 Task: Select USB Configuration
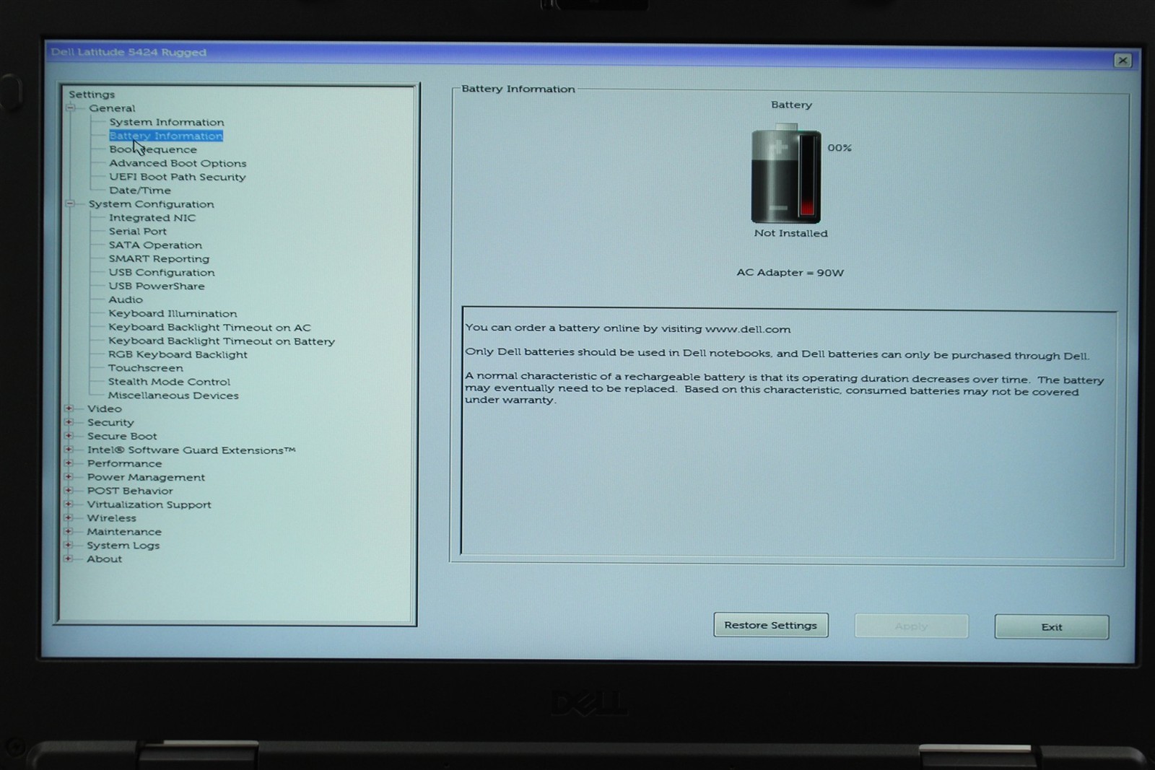pyautogui.click(x=162, y=273)
